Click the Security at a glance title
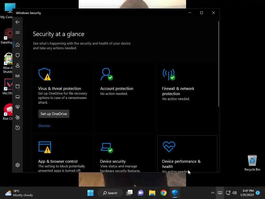265x199 pixels. pyautogui.click(x=58, y=34)
